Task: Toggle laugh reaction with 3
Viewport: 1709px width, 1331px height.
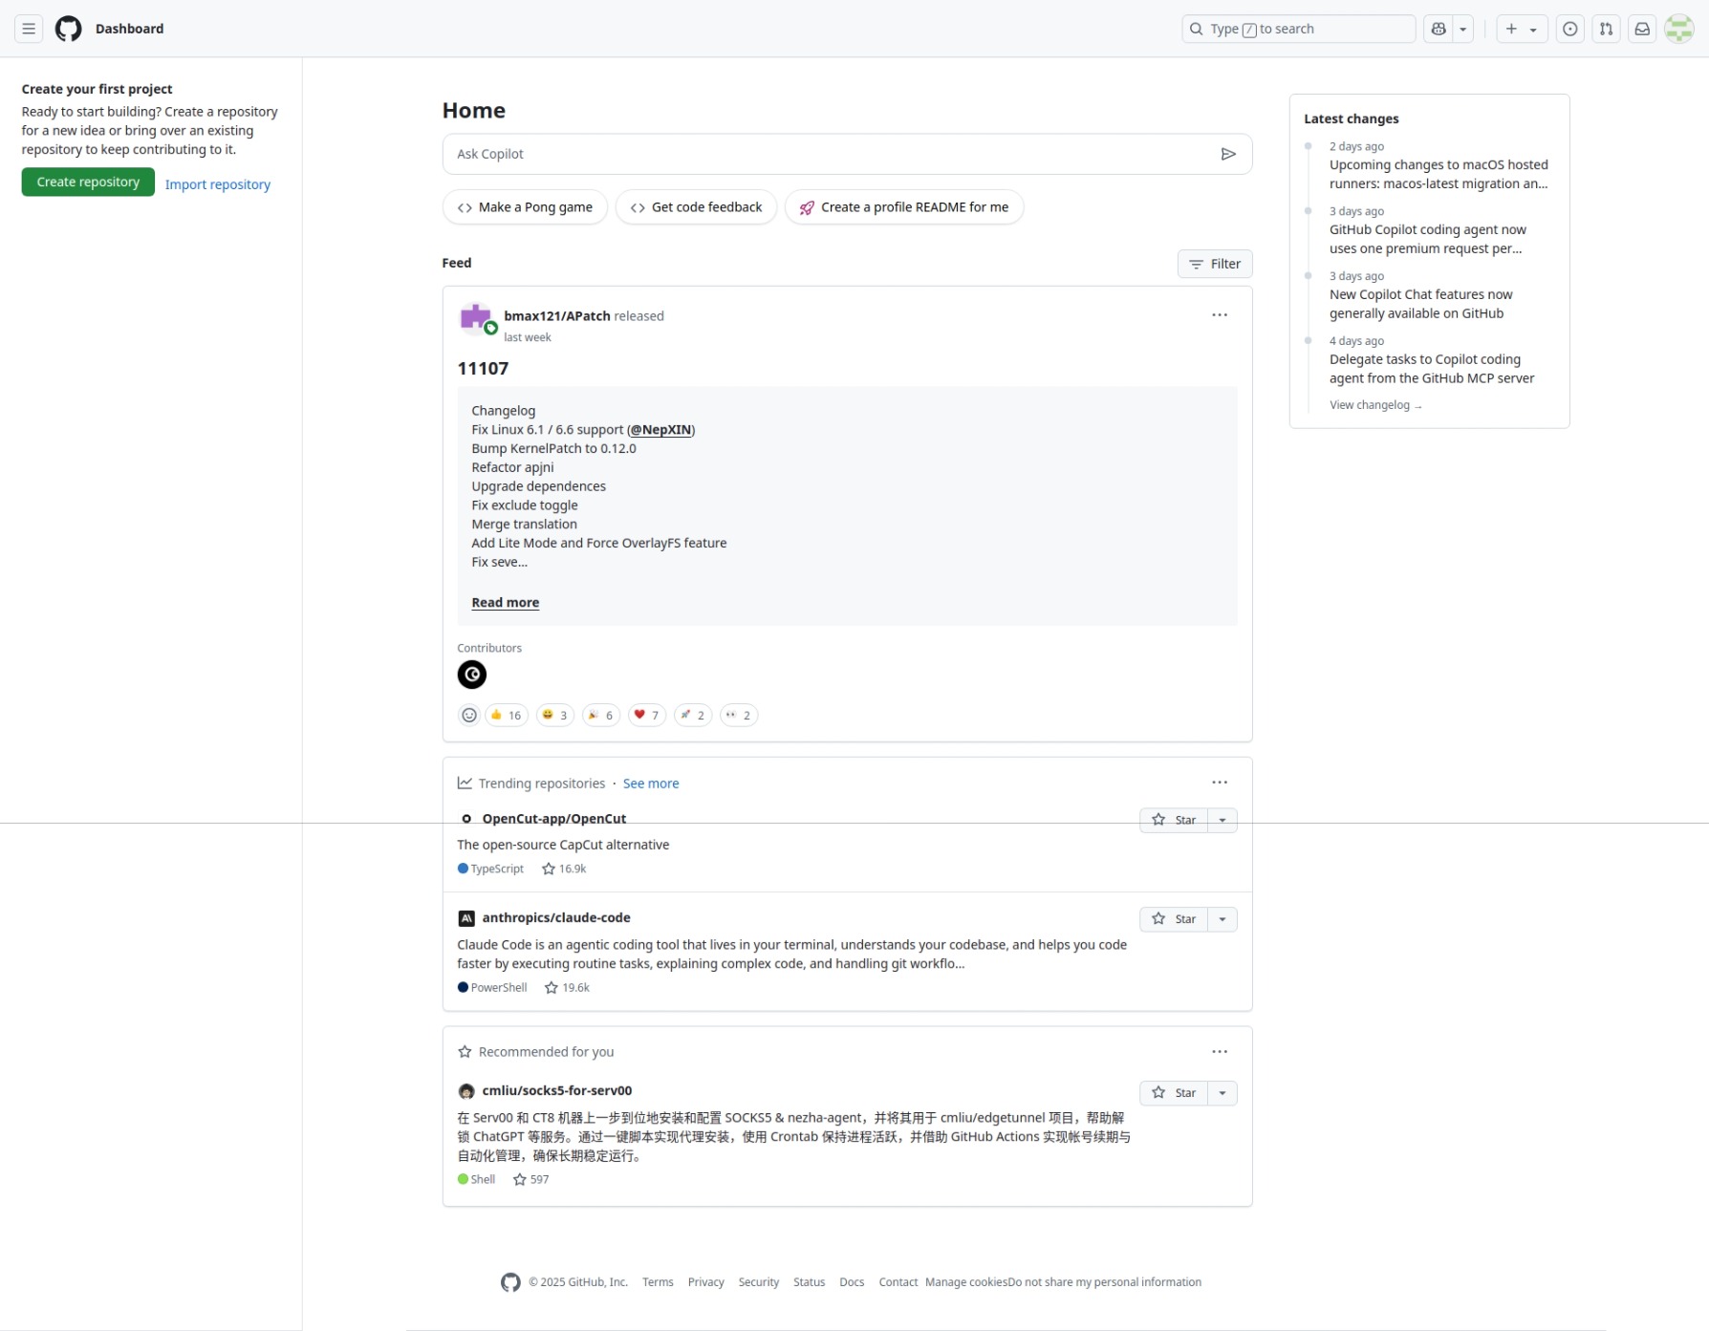Action: point(555,715)
